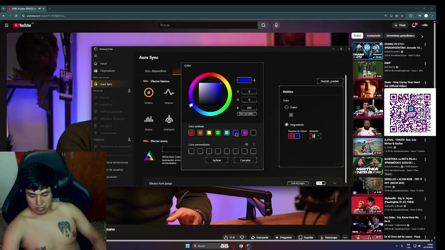This screenshot has width=445, height=250.
Task: Download Contenido section via download icon
Action: tap(129, 140)
